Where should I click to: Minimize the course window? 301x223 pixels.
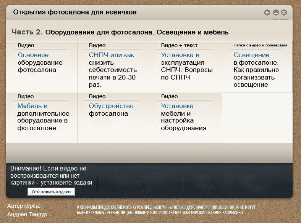coord(276,13)
